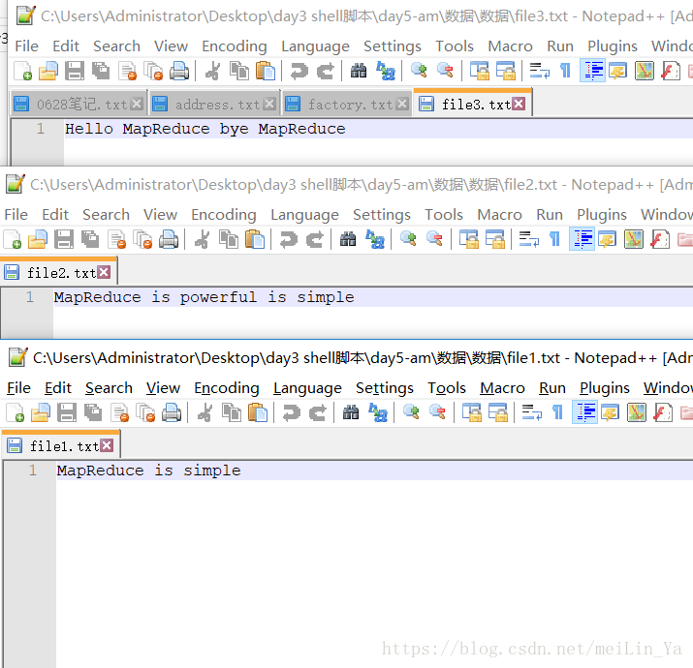Click Save icon in file2.txt window
The image size is (693, 668).
[64, 240]
